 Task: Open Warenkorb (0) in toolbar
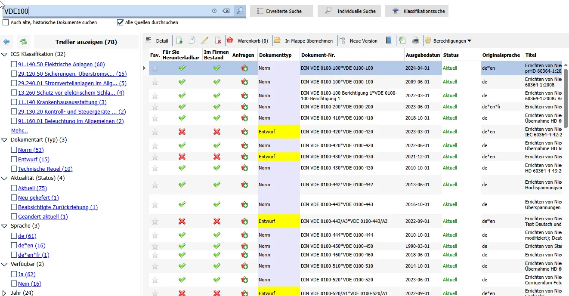tap(248, 41)
